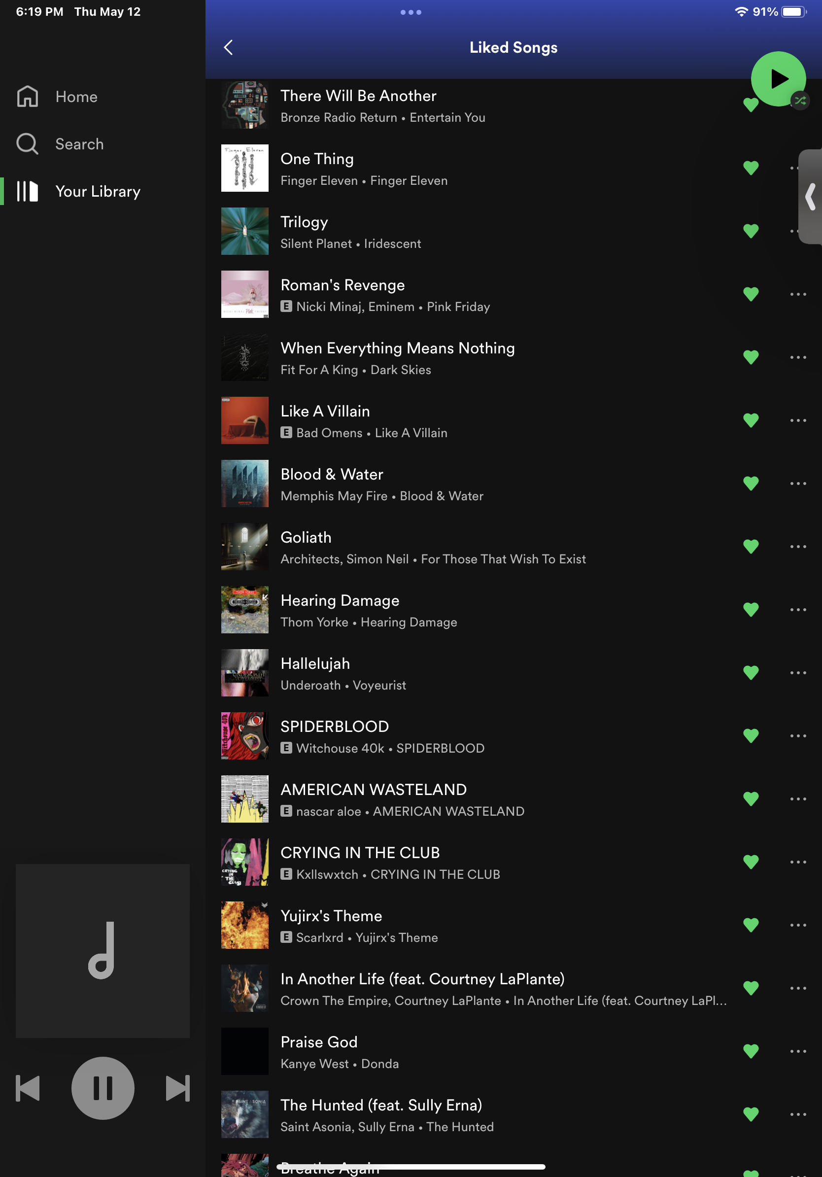822x1177 pixels.
Task: Toggle the heart on Praise God
Action: pos(750,1051)
